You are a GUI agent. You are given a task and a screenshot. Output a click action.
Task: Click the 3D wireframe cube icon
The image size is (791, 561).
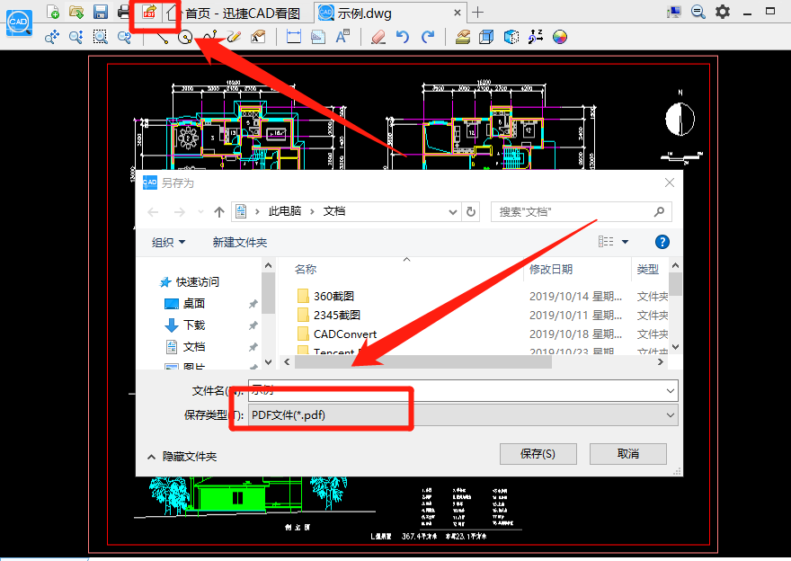pos(511,37)
